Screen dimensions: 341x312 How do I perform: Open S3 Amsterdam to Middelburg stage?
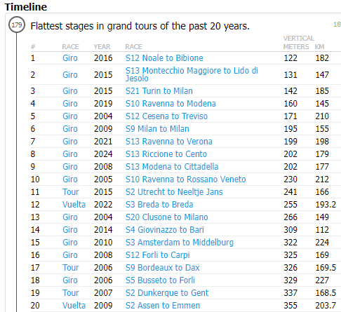coord(180,243)
